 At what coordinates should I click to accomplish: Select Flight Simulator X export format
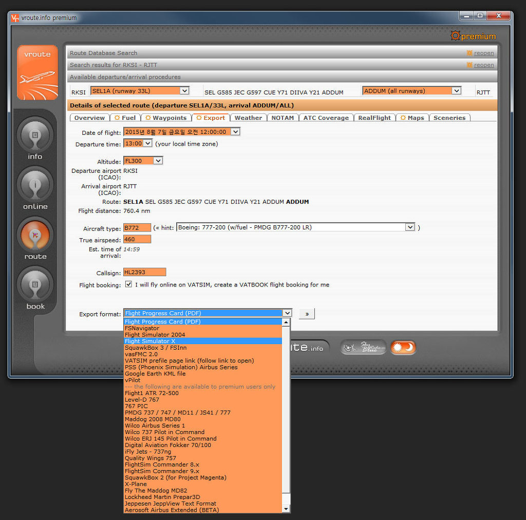click(x=202, y=341)
